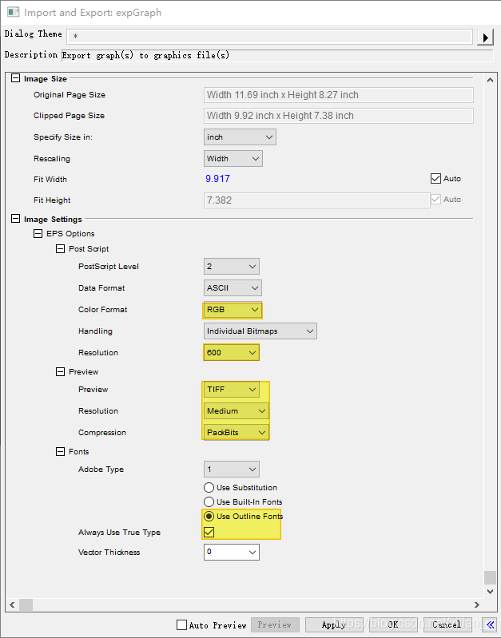Click the disabled Fit Height Auto checkbox
501x638 pixels.
435,200
